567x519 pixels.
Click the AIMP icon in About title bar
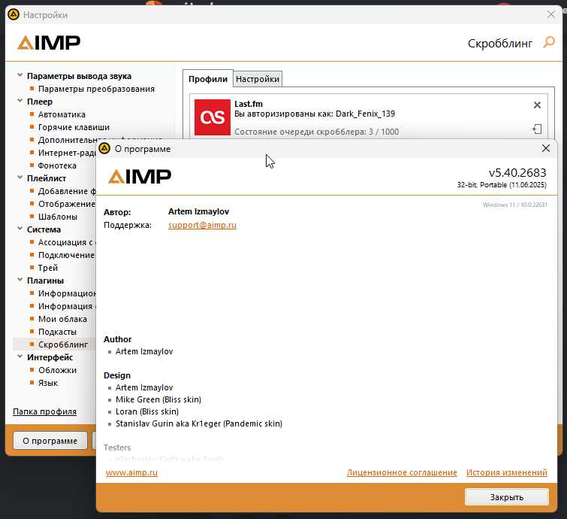(x=105, y=149)
